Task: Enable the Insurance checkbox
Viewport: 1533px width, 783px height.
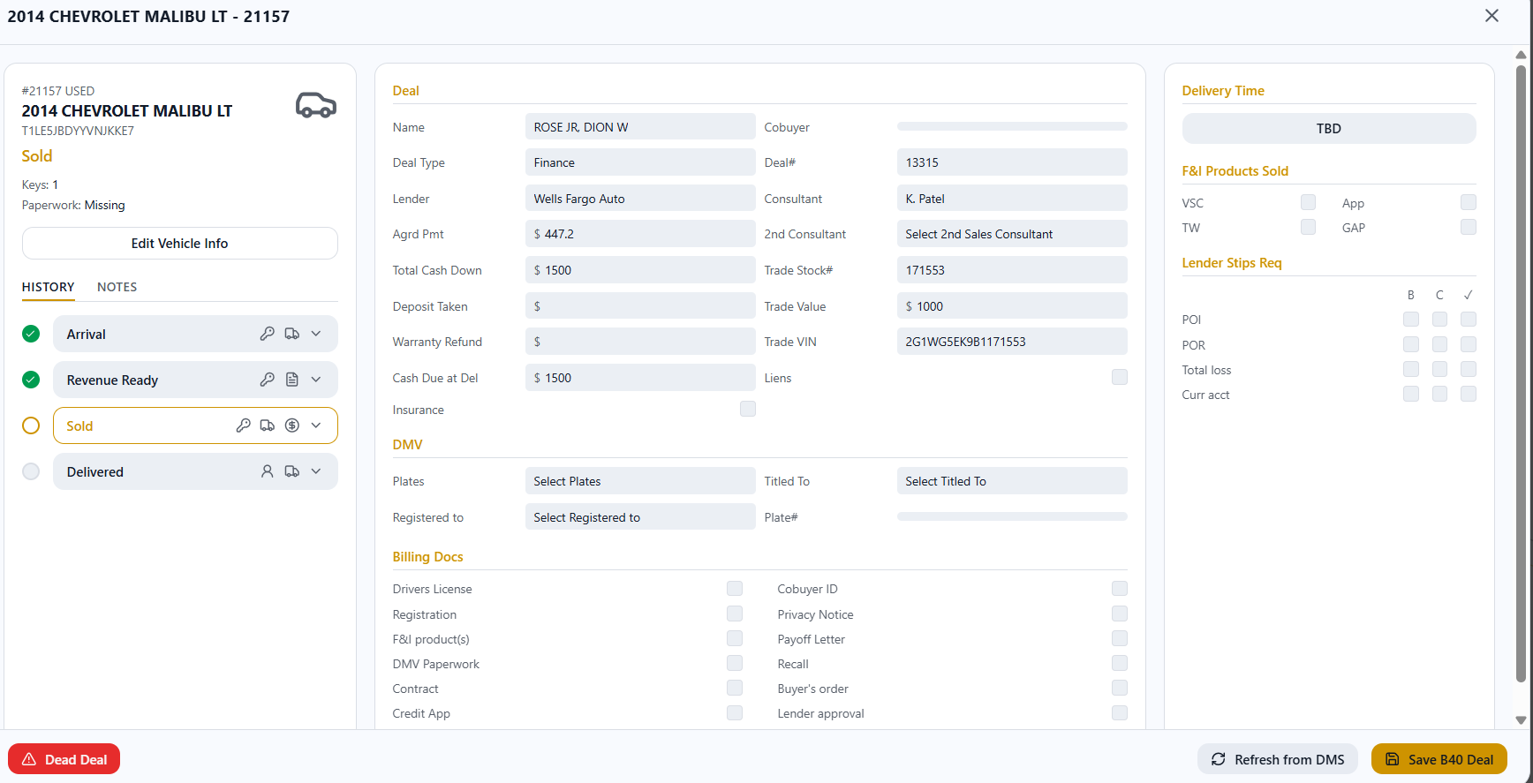Action: tap(747, 409)
